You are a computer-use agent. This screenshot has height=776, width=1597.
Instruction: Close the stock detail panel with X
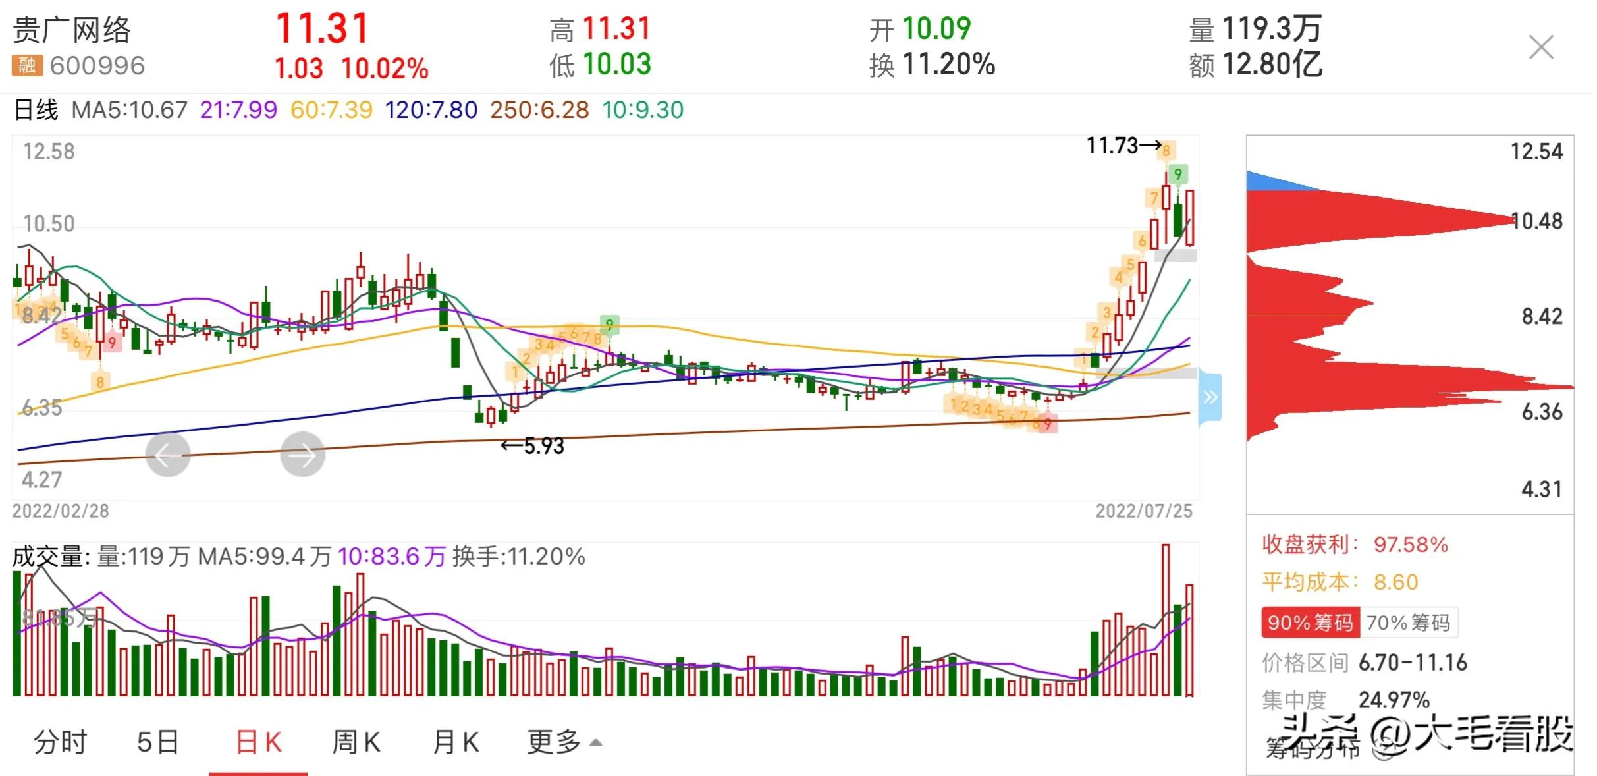click(x=1541, y=47)
